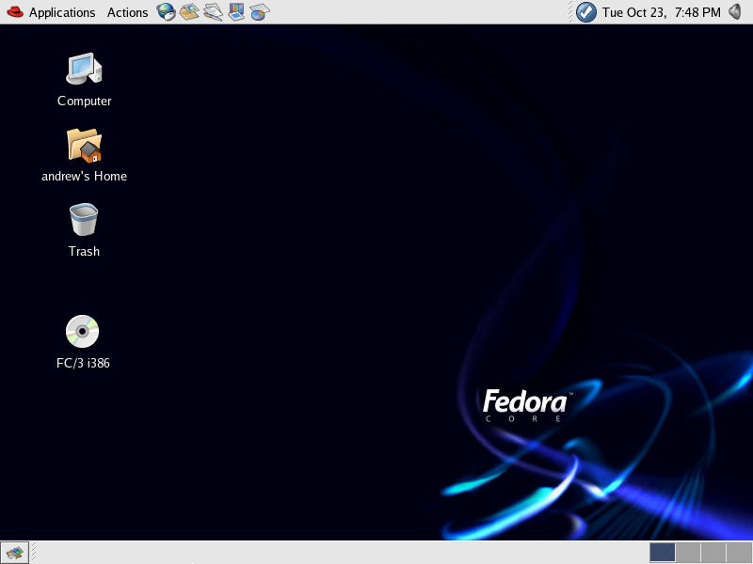This screenshot has width=753, height=564.
Task: Select the Trash desktop icon
Action: 84,220
